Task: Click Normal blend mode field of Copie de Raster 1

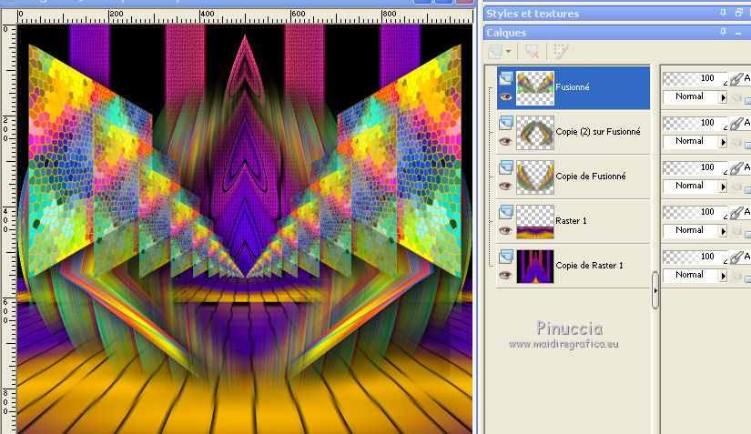Action: click(691, 275)
